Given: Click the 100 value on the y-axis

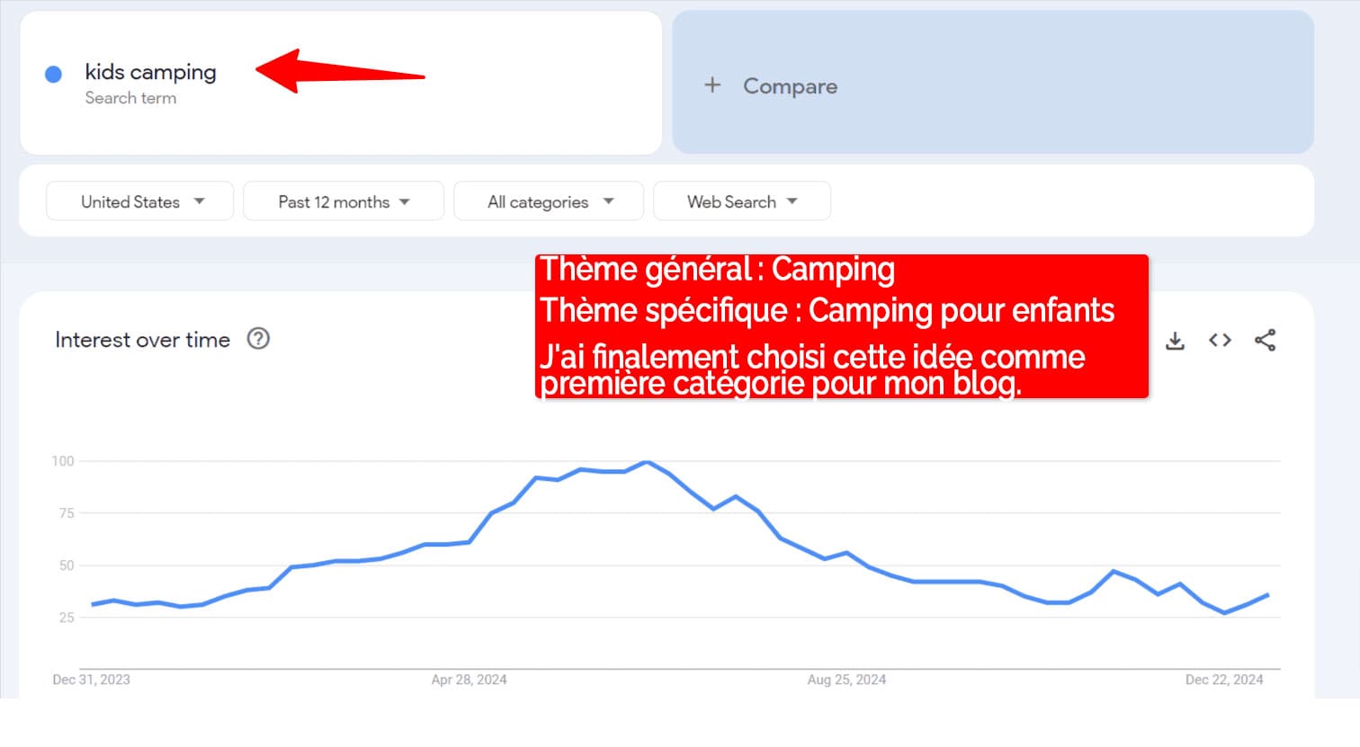Looking at the screenshot, I should (63, 461).
